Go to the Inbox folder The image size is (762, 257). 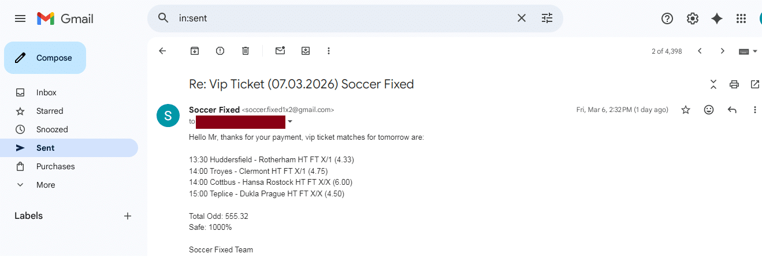[x=46, y=92]
